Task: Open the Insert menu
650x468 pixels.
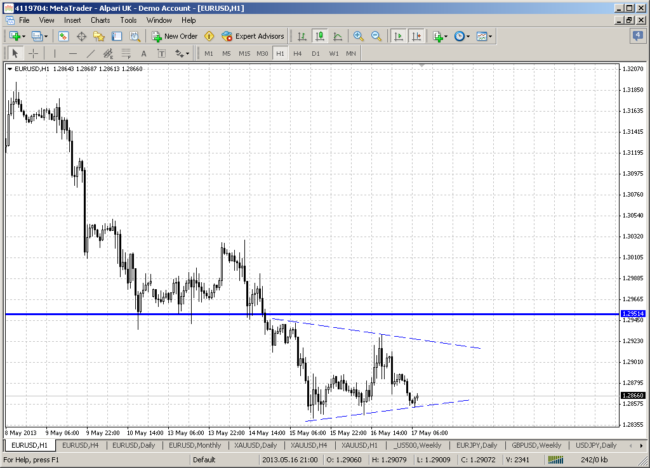Action: pos(72,20)
